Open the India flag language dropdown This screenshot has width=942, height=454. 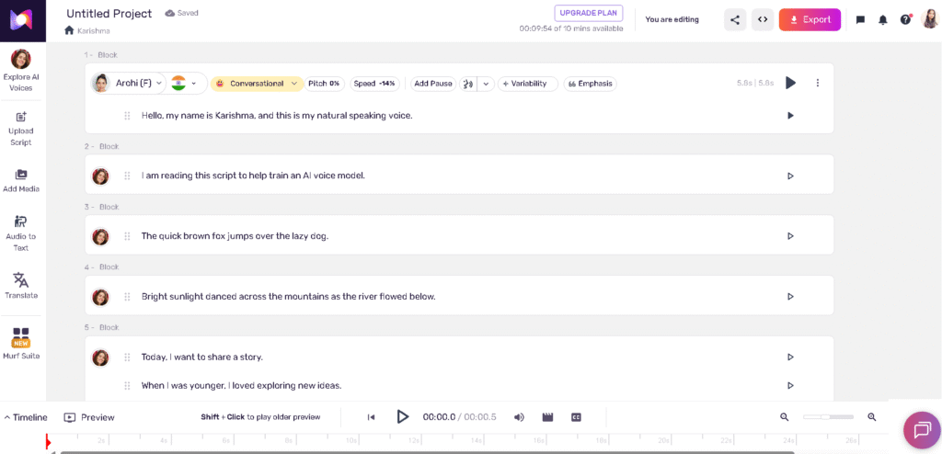coord(185,84)
